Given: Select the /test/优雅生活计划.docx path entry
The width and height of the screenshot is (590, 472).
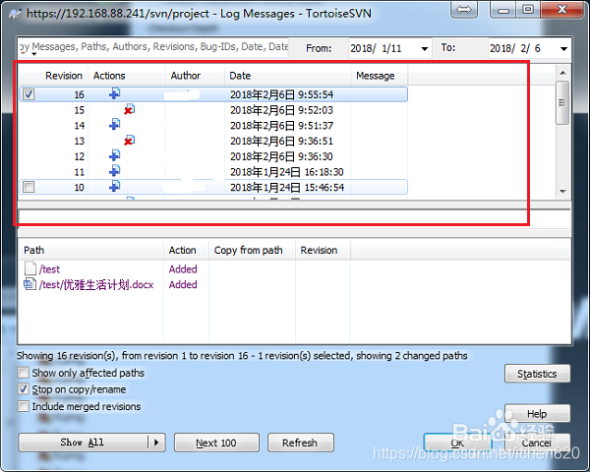Looking at the screenshot, I should (96, 284).
